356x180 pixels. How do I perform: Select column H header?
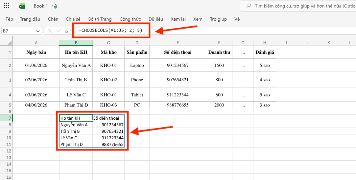click(x=265, y=43)
